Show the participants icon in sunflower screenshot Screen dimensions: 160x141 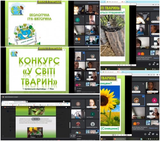149,134
